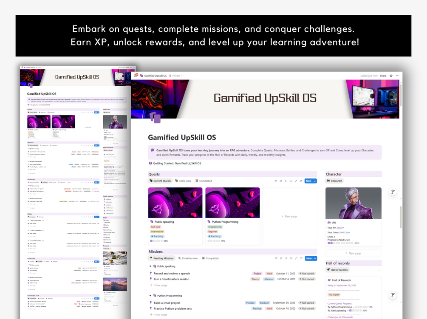
Task: Open the Hall of records three-dot menu
Action: [x=379, y=270]
